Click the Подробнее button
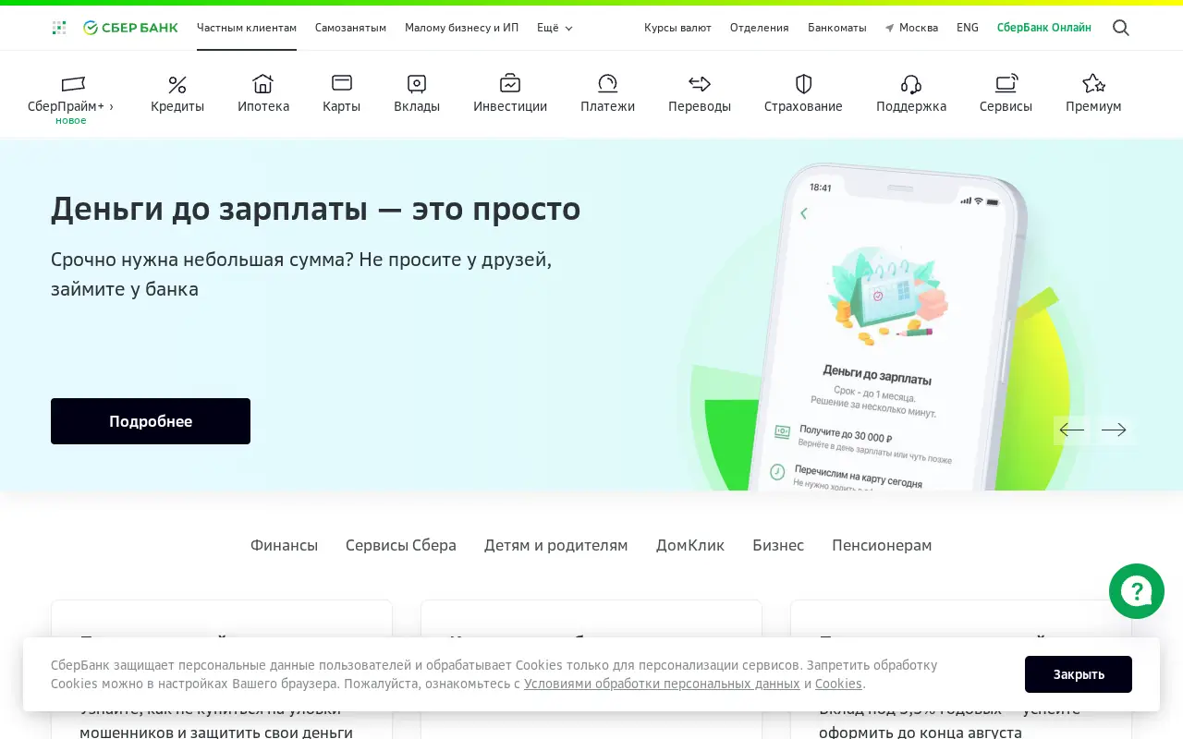Viewport: 1183px width, 739px height. [x=151, y=421]
